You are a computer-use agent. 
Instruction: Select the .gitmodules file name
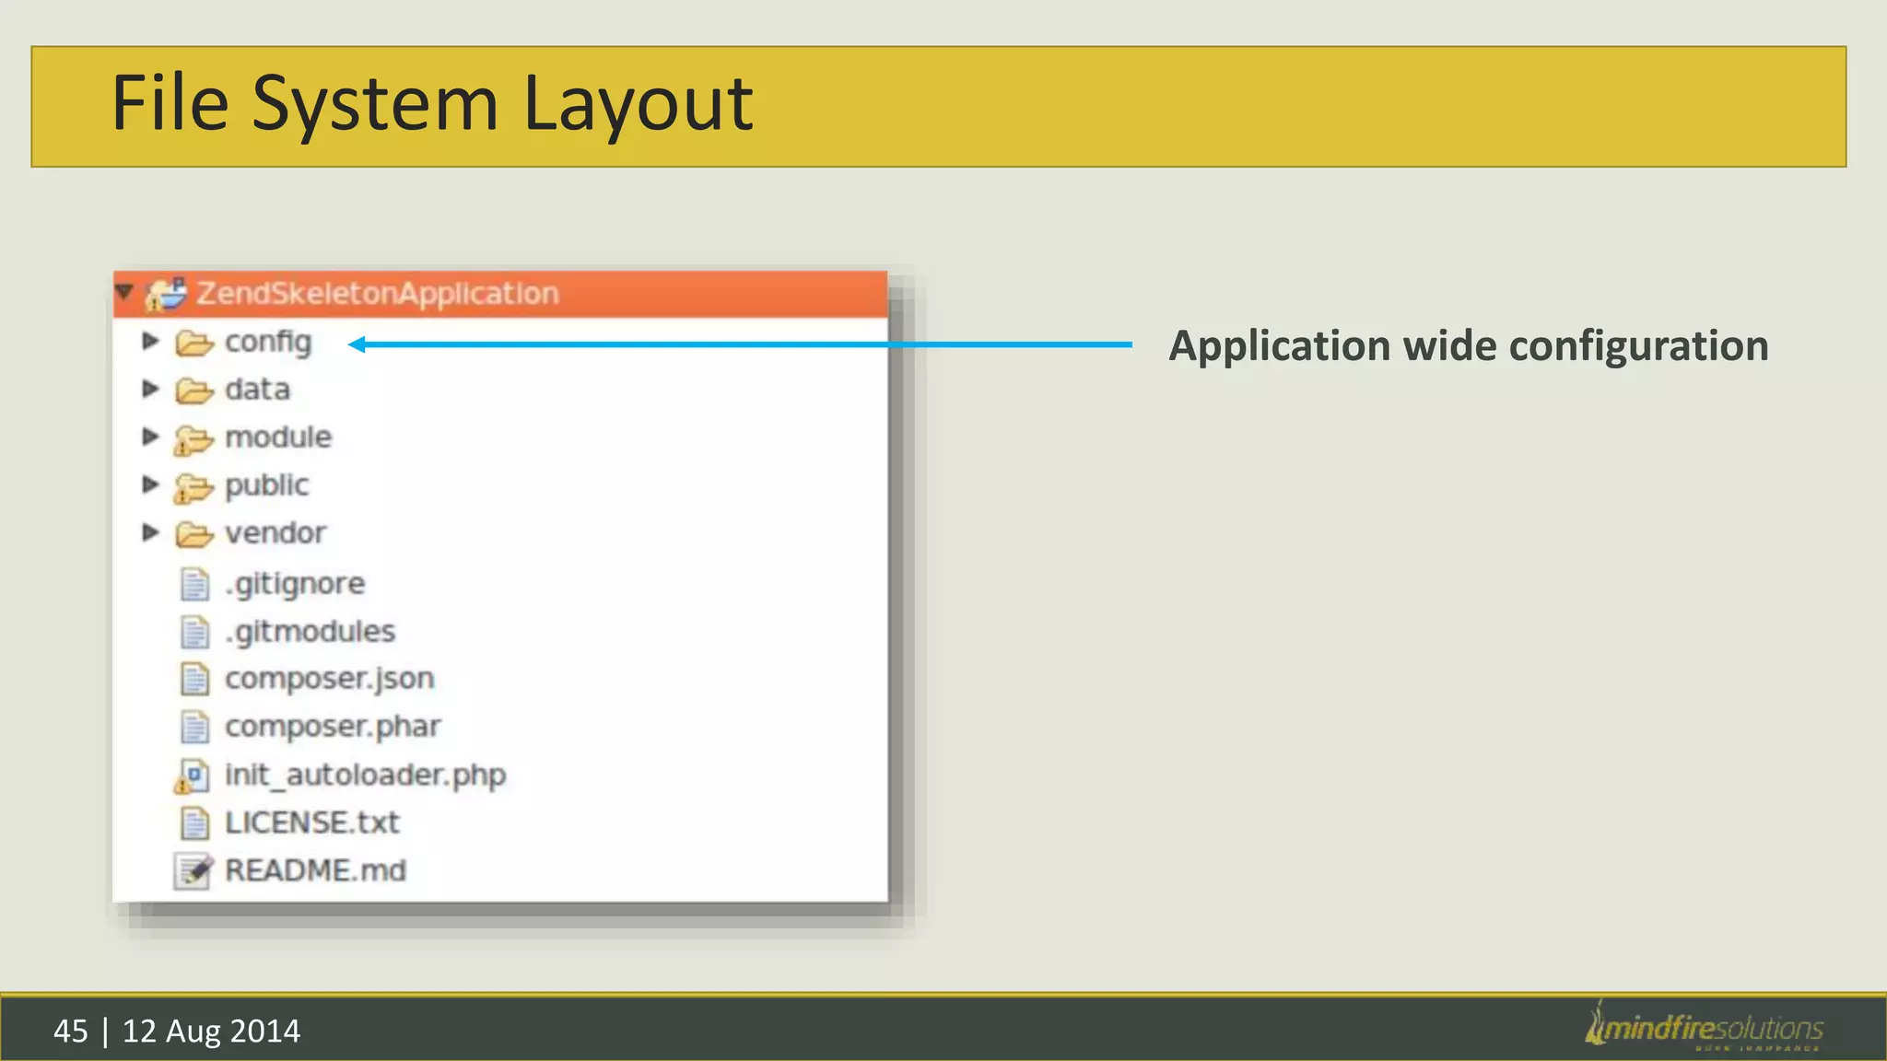tap(310, 632)
